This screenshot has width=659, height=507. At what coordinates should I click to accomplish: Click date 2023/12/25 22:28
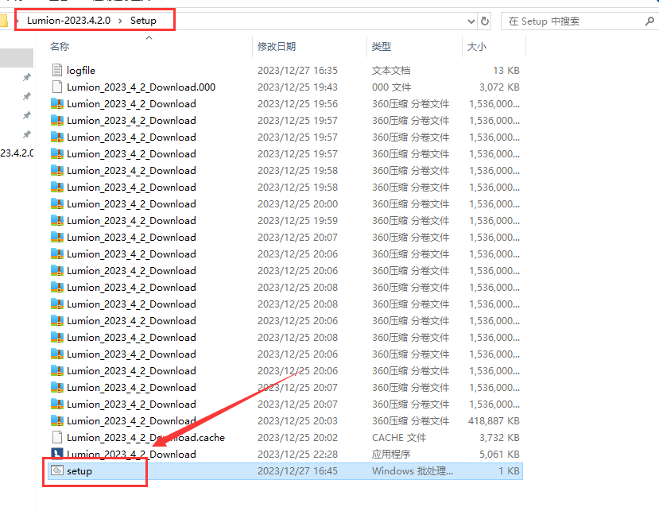(297, 454)
